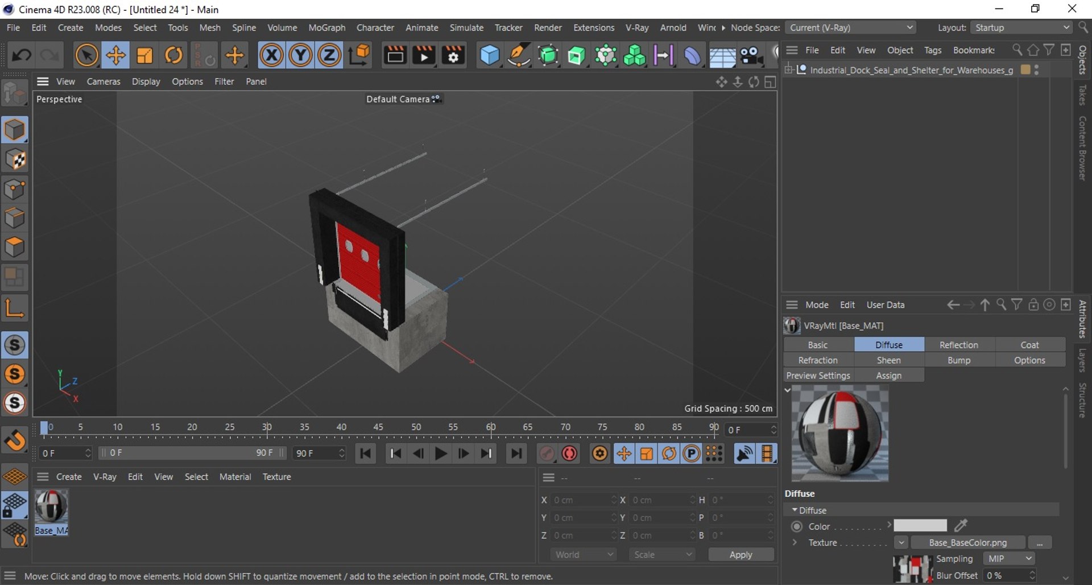1092x585 pixels.
Task: Switch to Bump material tab
Action: pyautogui.click(x=959, y=360)
